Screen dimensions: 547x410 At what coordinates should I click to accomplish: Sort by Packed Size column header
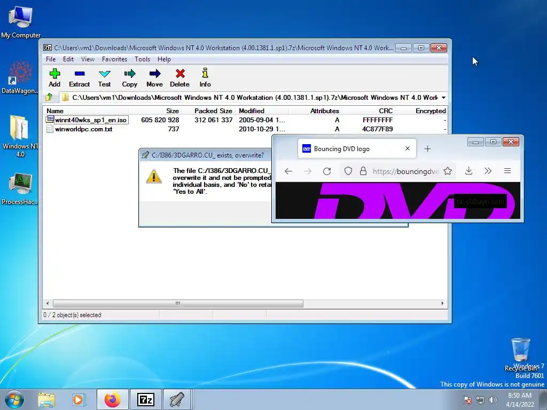pos(209,111)
